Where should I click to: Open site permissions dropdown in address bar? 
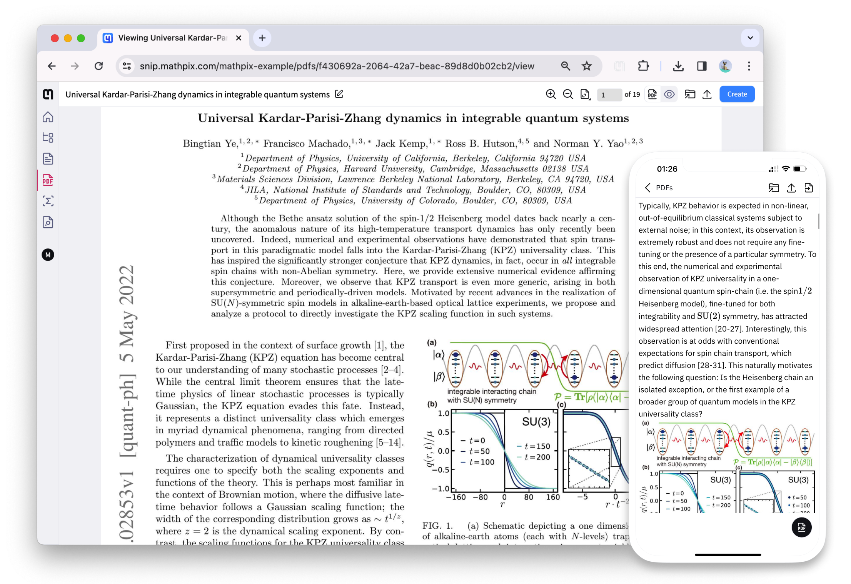[127, 66]
